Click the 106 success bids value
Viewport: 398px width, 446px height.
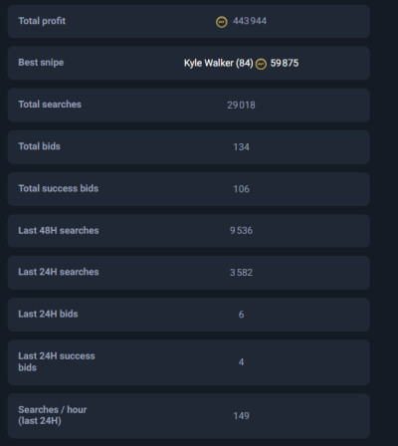coord(241,189)
